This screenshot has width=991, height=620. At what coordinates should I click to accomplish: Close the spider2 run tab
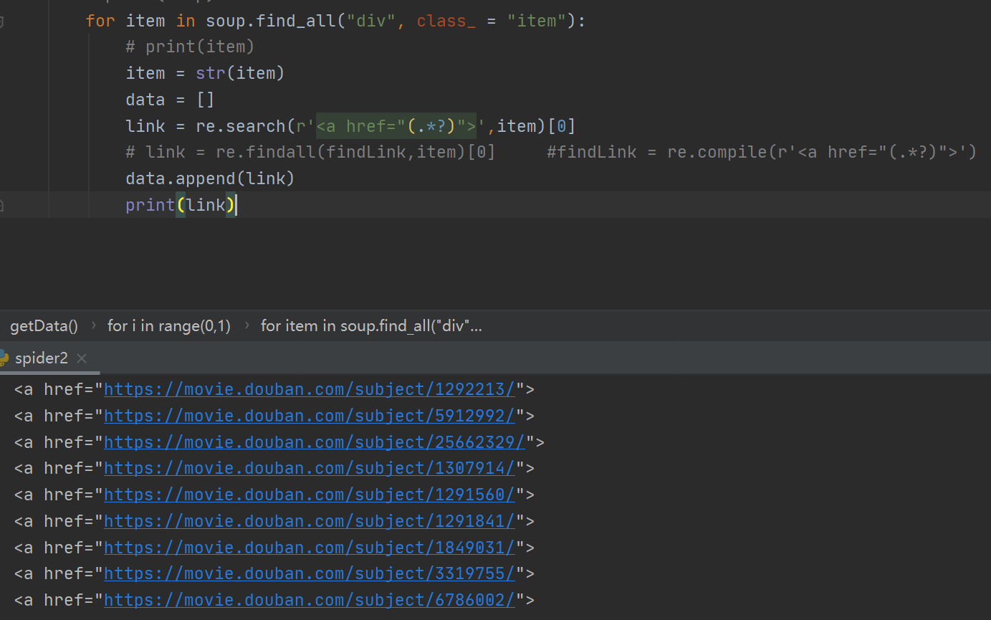click(x=82, y=358)
